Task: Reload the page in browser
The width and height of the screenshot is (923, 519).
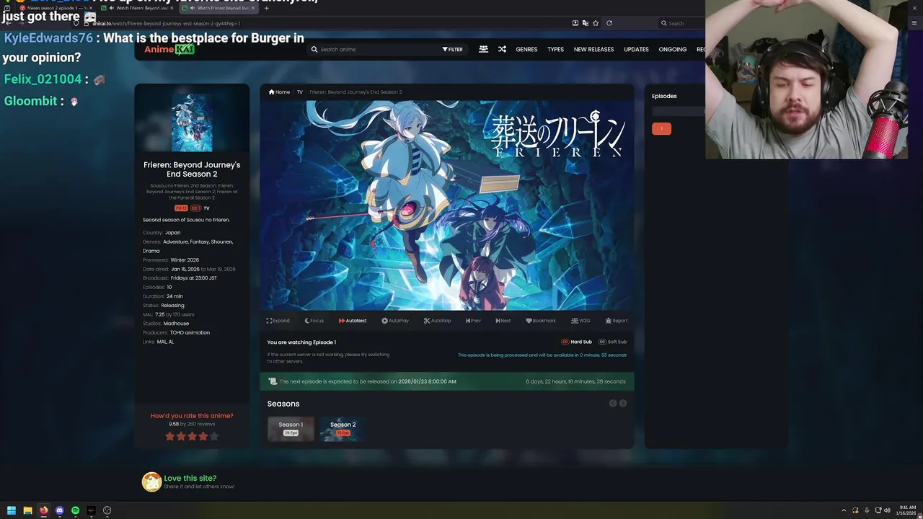Action: click(609, 23)
